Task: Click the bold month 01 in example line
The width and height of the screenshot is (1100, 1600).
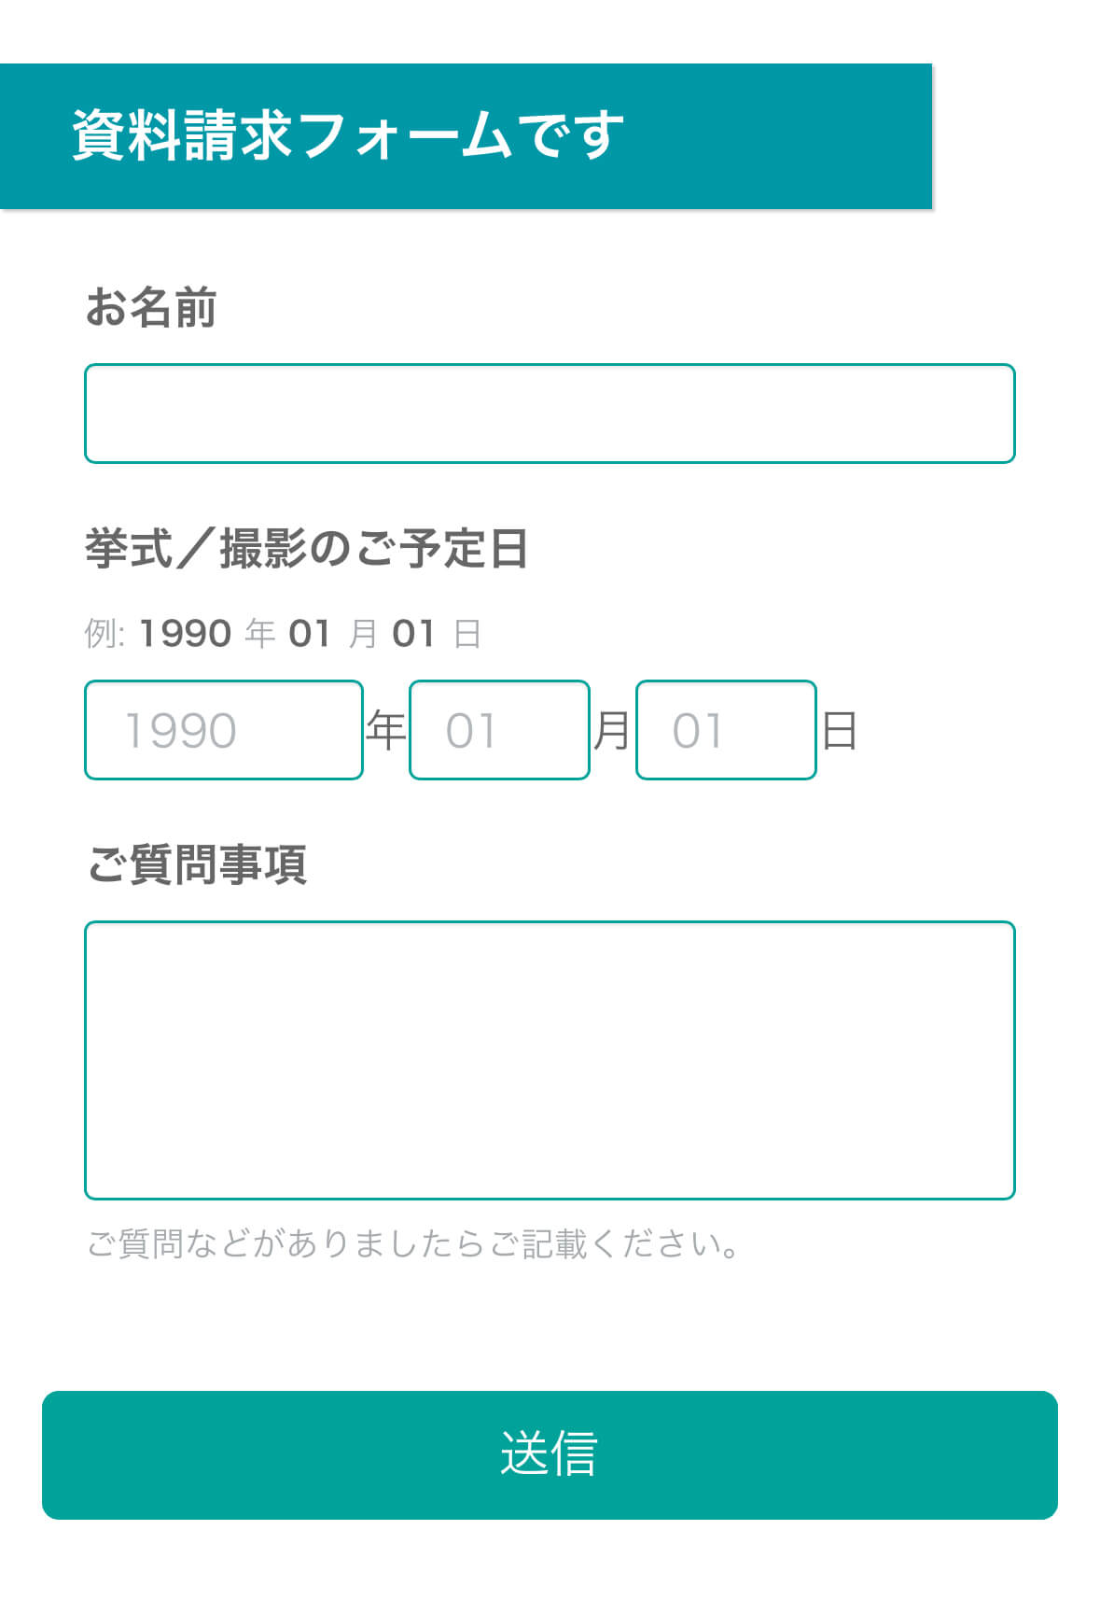Action: click(310, 634)
